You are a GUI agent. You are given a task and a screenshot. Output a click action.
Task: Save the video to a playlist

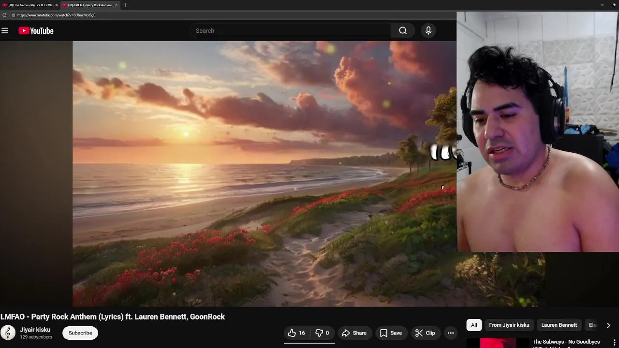point(391,333)
